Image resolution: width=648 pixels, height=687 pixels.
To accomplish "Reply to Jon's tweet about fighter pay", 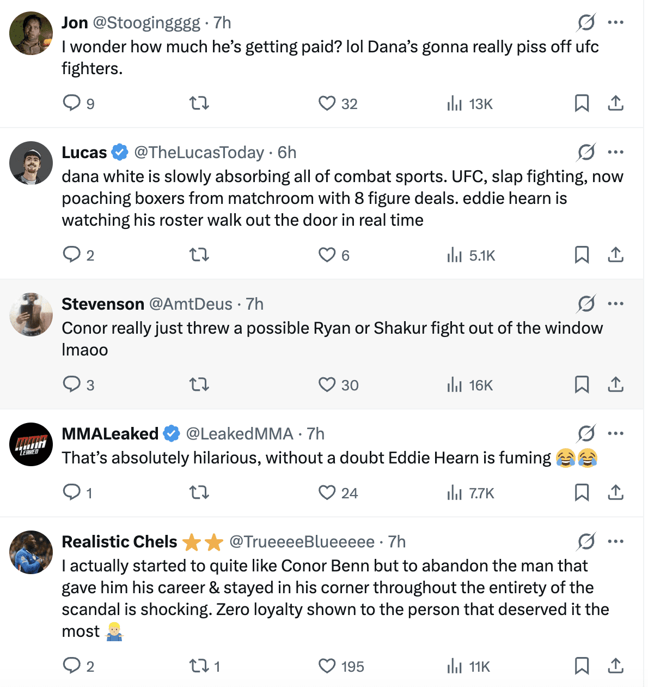I will tap(72, 103).
